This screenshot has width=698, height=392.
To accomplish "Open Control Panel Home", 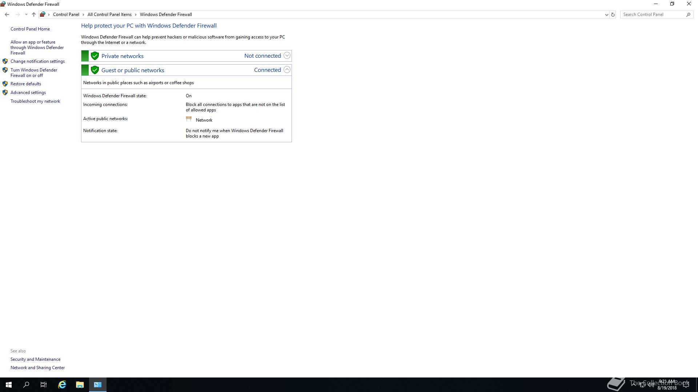I will (30, 29).
